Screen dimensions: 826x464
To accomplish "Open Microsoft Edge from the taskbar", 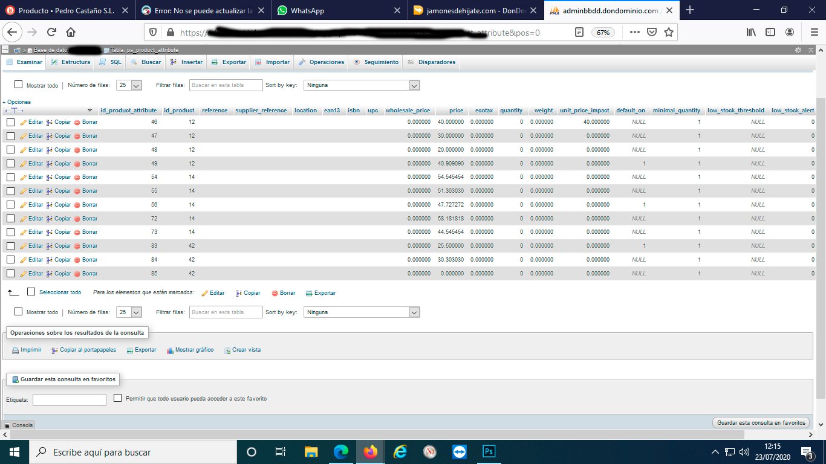I will pyautogui.click(x=341, y=452).
